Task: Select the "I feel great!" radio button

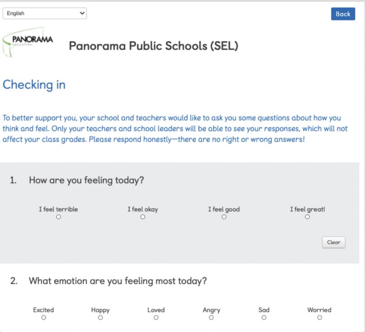Action: click(x=307, y=217)
